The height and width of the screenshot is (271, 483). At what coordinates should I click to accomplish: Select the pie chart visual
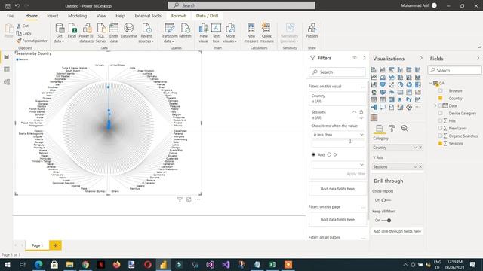point(400,84)
